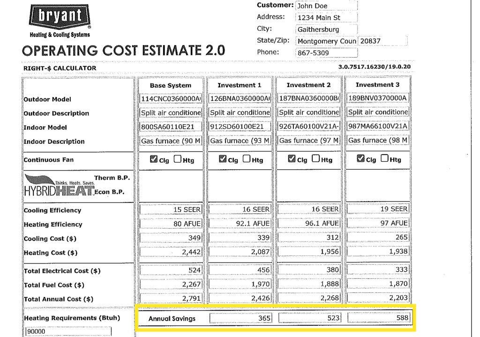This screenshot has width=480, height=337.
Task: Disable Investment 3 Clg continuous fan
Action: [360, 158]
